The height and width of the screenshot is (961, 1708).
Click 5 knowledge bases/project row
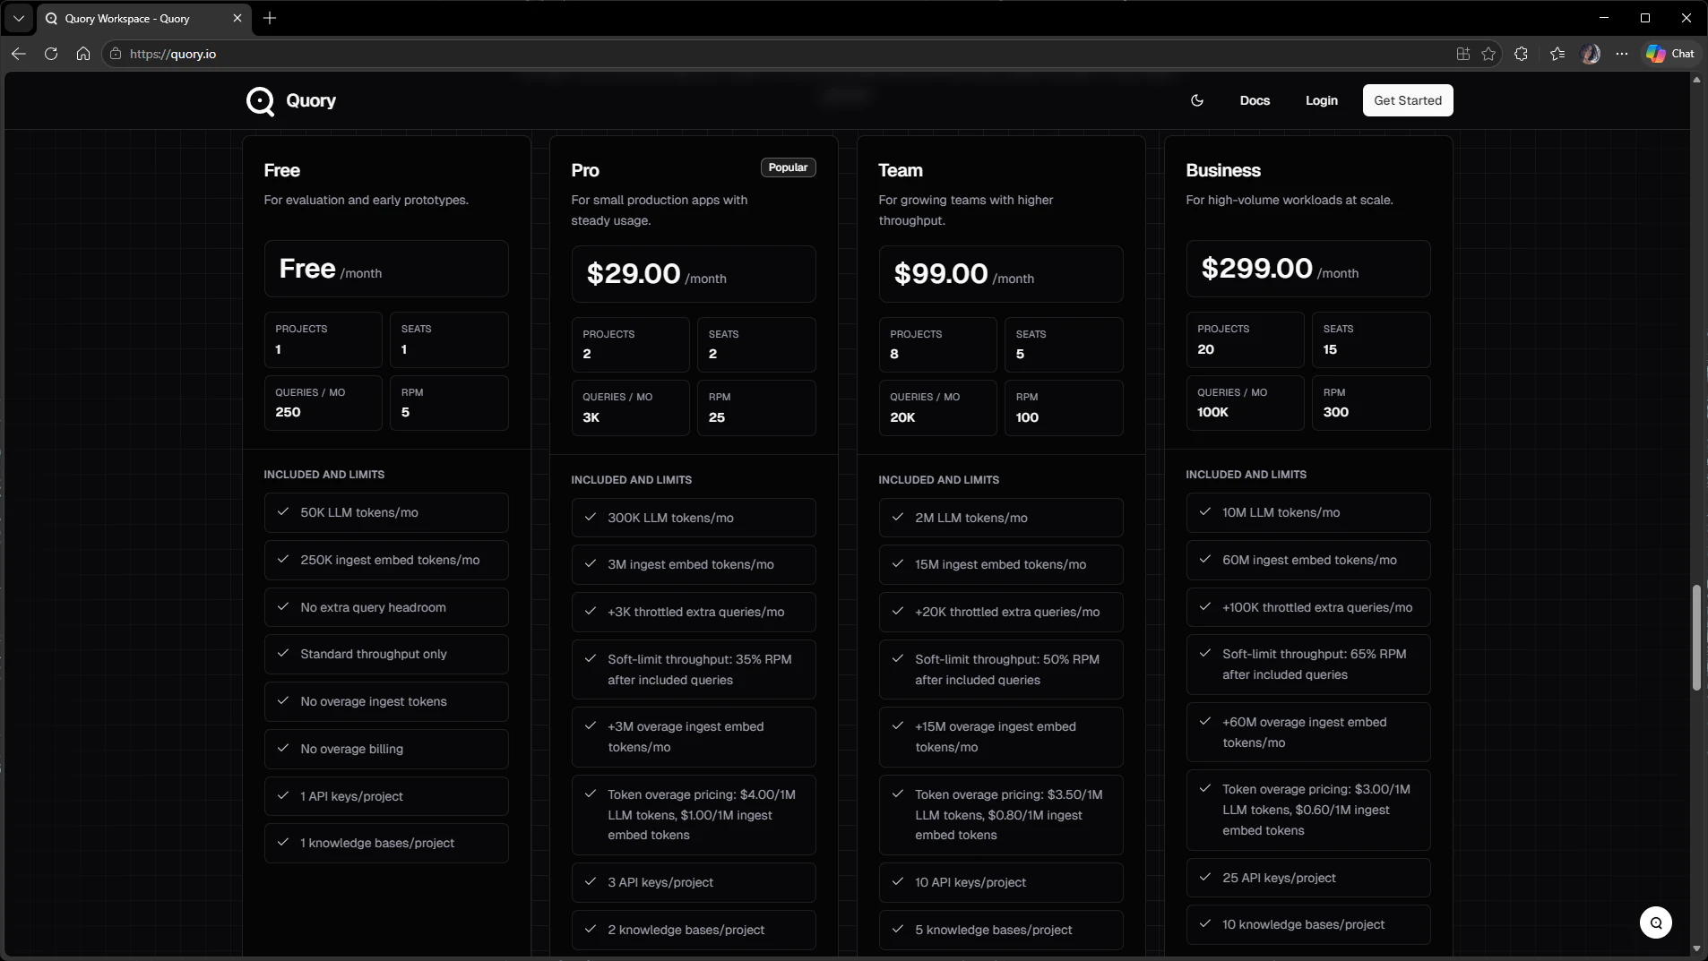click(1001, 930)
